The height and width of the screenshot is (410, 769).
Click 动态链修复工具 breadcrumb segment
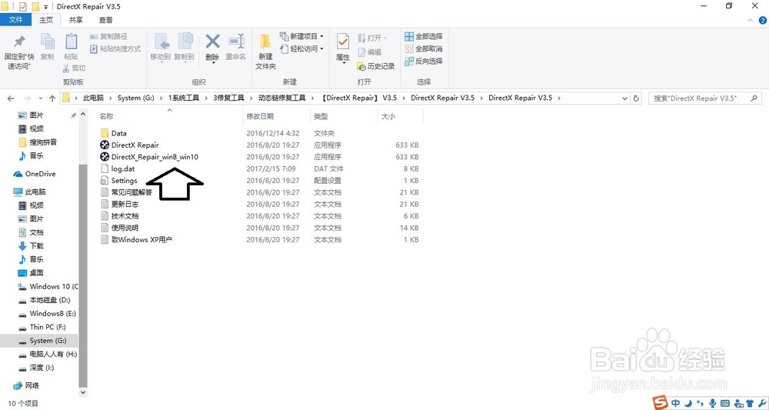[282, 98]
